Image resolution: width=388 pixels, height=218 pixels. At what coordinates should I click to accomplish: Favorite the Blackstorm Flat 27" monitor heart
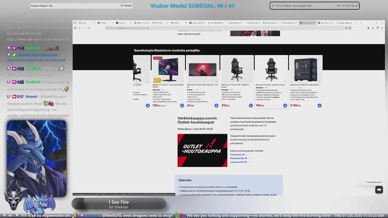tap(182, 58)
